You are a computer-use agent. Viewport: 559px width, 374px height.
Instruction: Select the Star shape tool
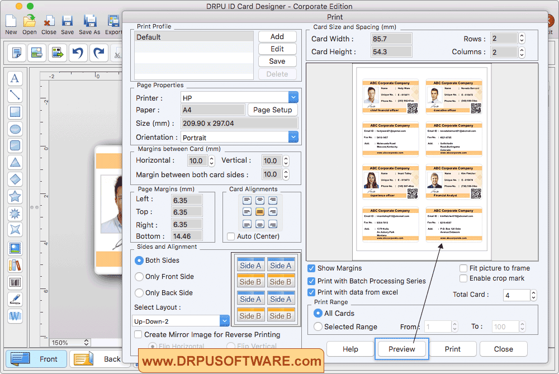15,196
